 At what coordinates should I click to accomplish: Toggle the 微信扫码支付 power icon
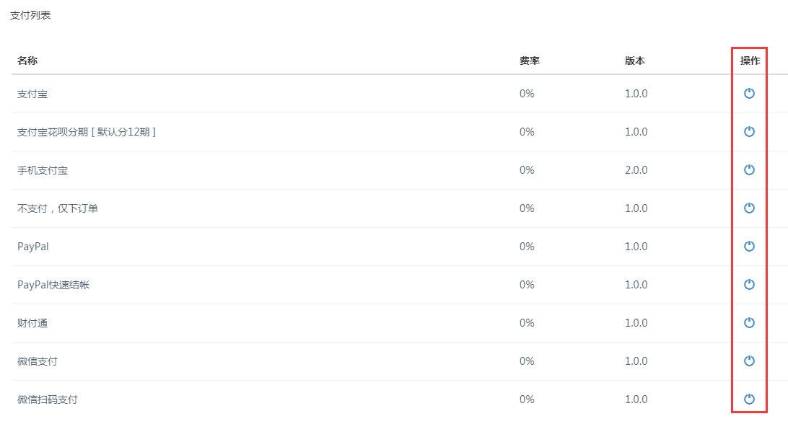[749, 399]
